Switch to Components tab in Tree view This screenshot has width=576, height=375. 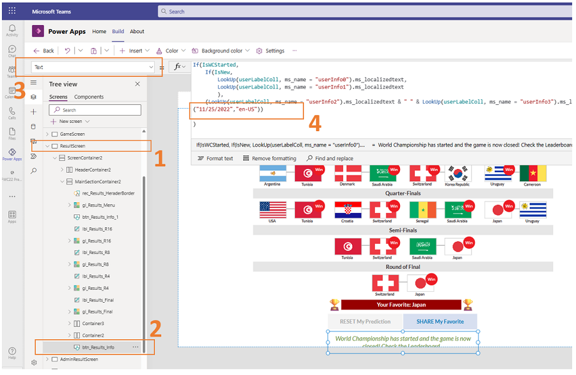click(89, 97)
